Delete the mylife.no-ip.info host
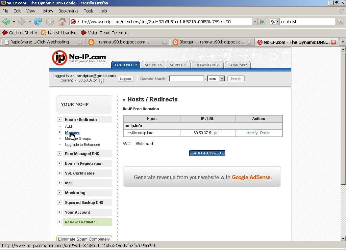The height and width of the screenshot is (250, 346). point(265,133)
